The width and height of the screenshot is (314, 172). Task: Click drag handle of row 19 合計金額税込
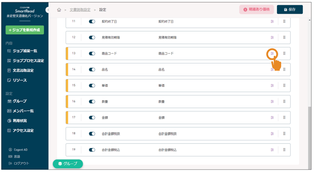point(284,150)
